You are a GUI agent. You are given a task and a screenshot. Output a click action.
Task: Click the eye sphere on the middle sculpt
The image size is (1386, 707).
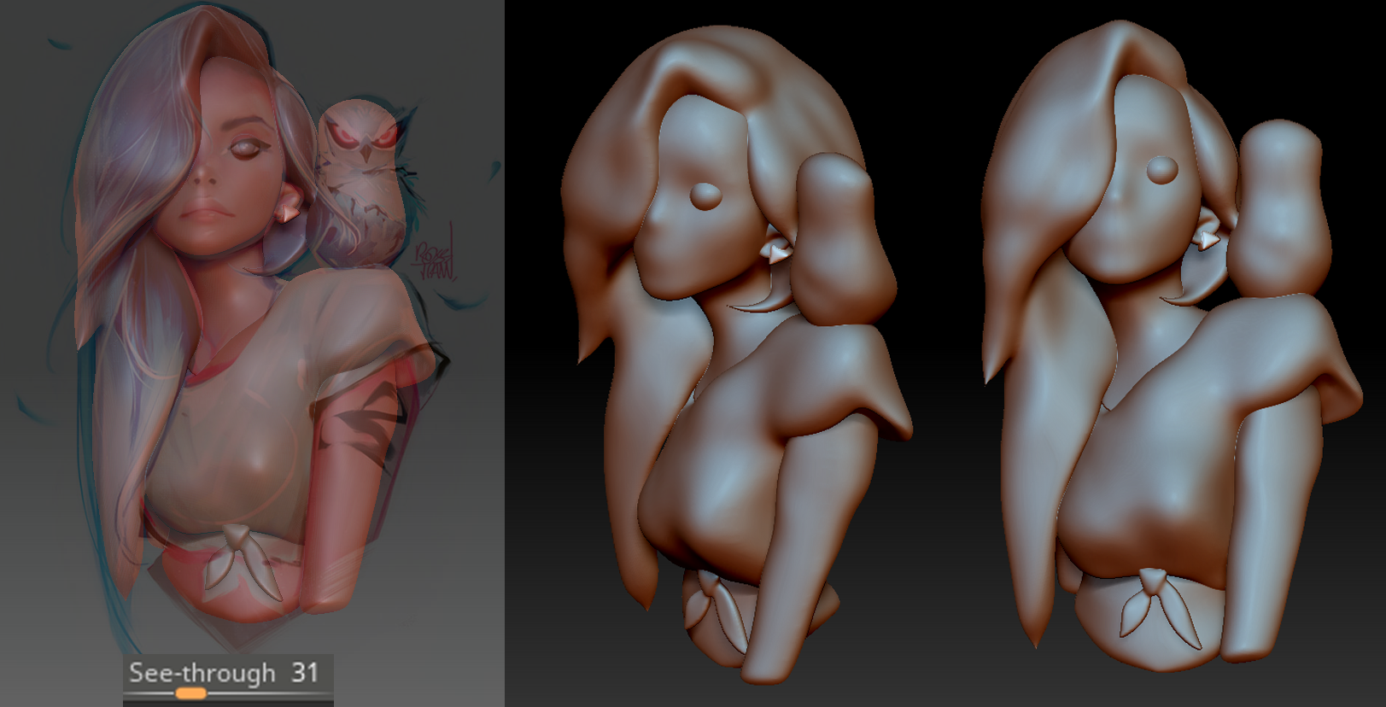(x=705, y=196)
